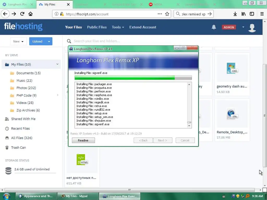Screen dimensions: 267x200
Task: Click the site info icon in the address bar
Action: [56, 14]
